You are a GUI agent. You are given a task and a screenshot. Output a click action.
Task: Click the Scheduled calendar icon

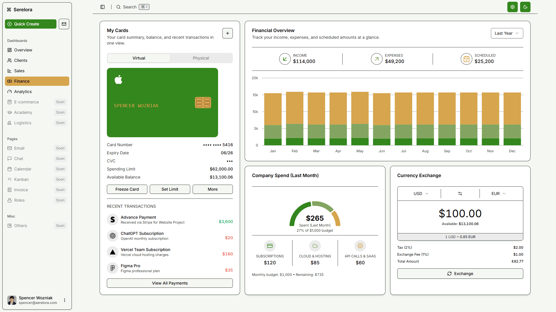467,59
